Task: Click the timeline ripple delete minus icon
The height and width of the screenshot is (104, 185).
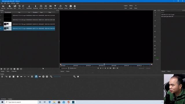Action: 21,77
